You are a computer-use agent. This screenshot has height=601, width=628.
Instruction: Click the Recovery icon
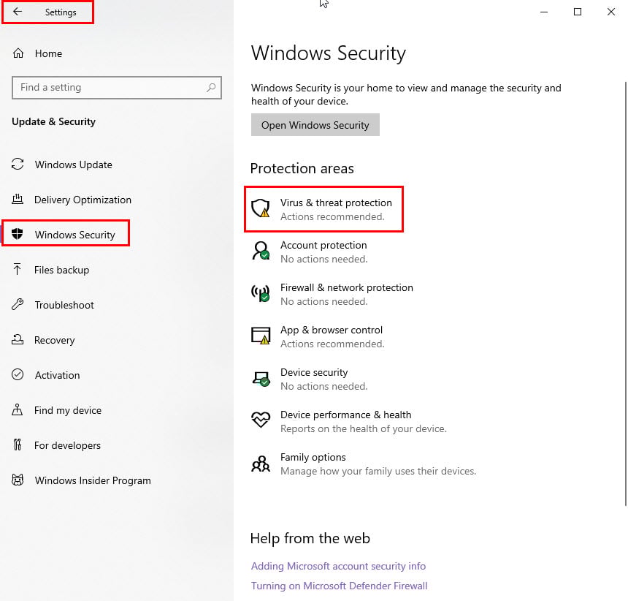18,339
